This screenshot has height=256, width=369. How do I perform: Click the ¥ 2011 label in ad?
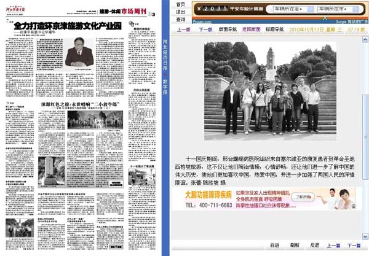[x=213, y=9]
